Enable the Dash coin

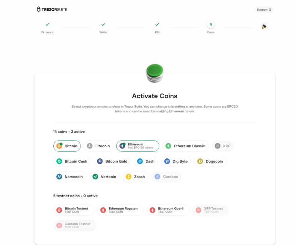(146, 161)
